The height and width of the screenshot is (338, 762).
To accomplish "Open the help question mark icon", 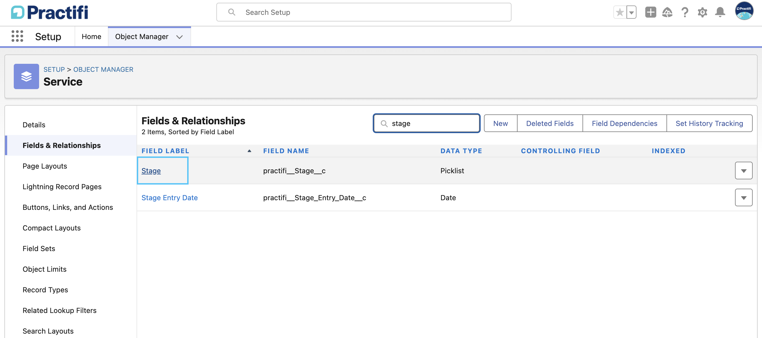I will [x=685, y=12].
